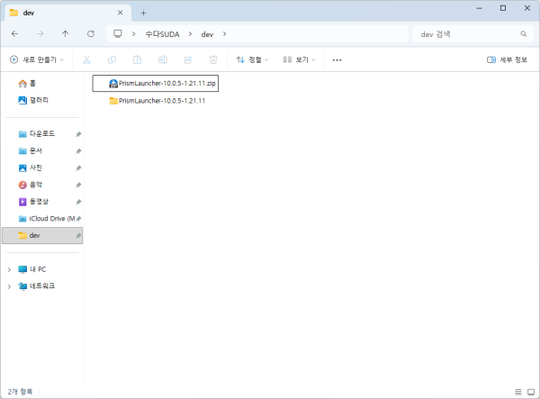This screenshot has width=540, height=399.
Task: Select dev folder in sidebar
Action: point(42,236)
